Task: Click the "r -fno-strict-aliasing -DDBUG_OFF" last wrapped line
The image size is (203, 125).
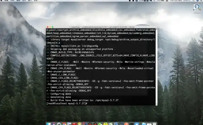Action: 69,91
